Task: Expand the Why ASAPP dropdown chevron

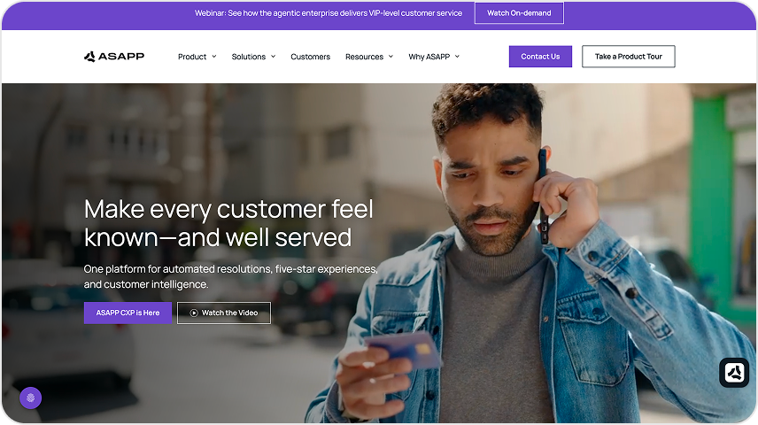Action: pyautogui.click(x=457, y=57)
